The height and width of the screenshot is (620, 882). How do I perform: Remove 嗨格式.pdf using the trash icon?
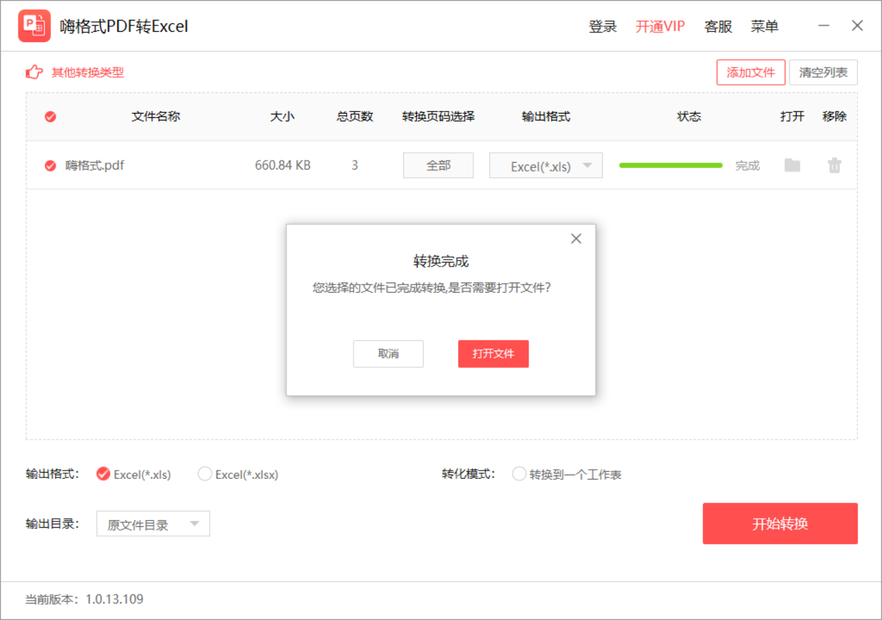click(834, 165)
